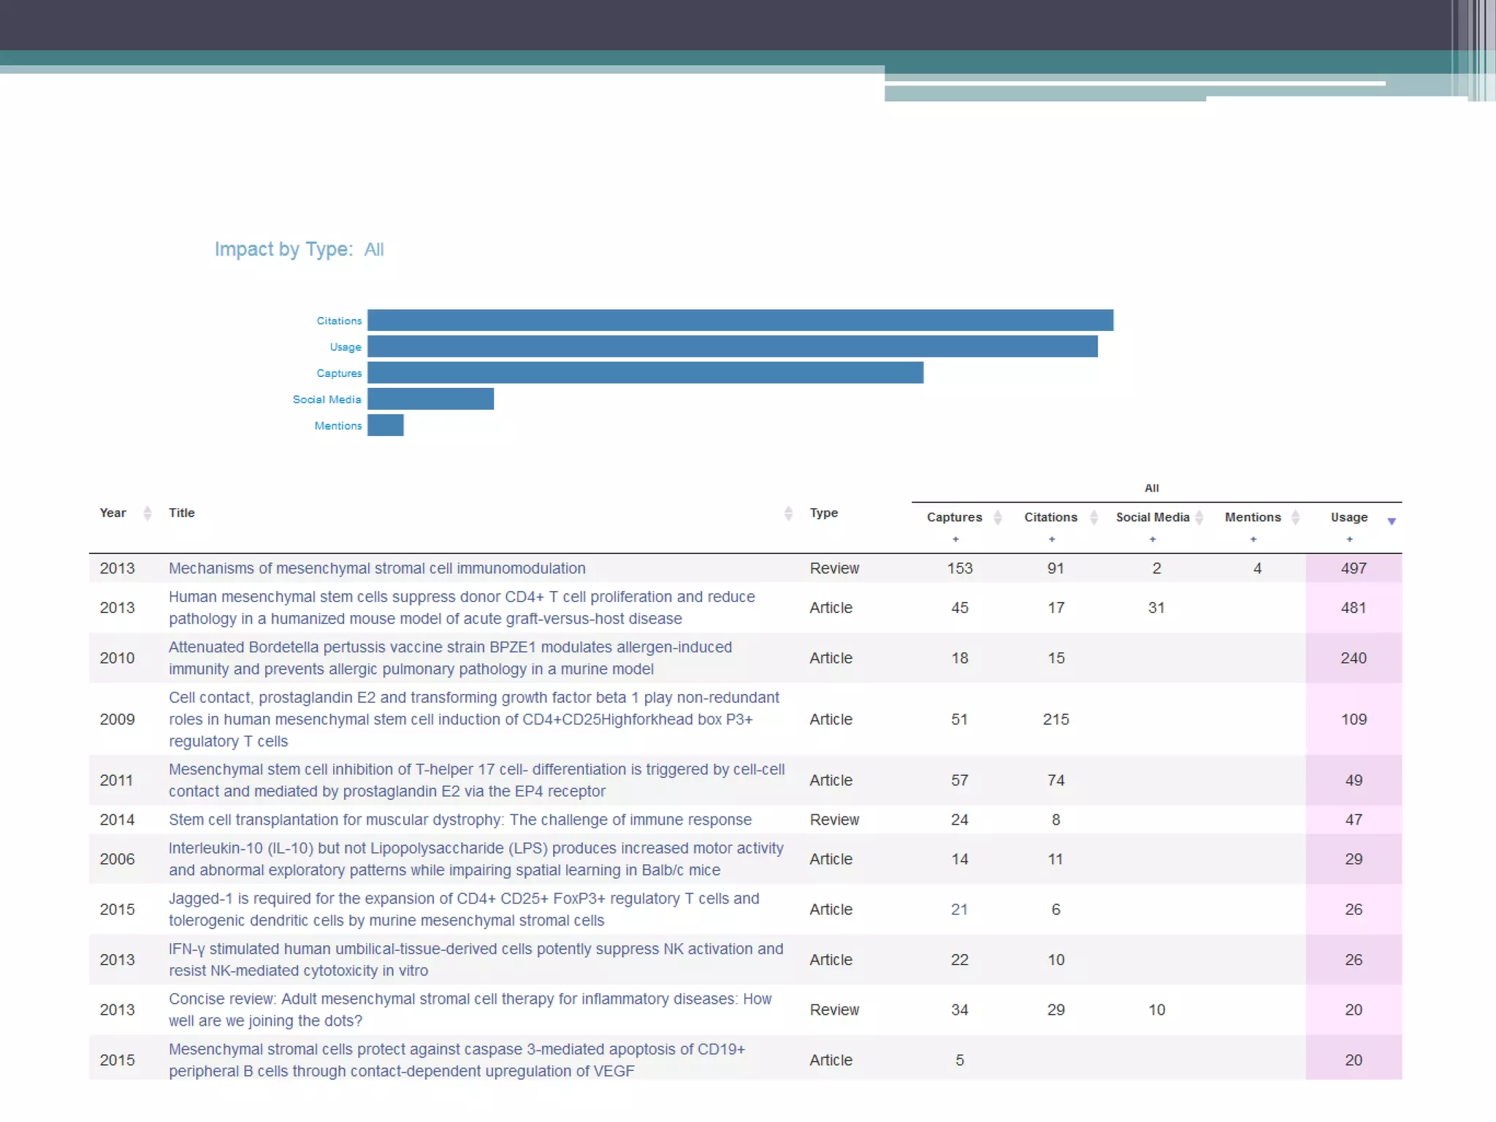Click sort arrows beside Title column
Screen dimensions: 1496x1122
click(x=788, y=514)
